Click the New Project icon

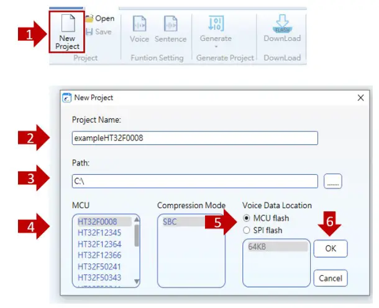click(x=68, y=23)
